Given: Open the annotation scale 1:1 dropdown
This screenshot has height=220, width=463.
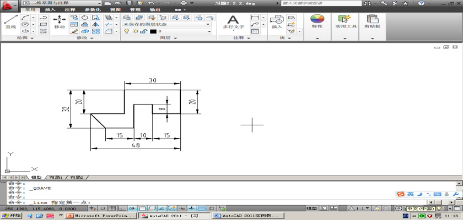Looking at the screenshot, I should tap(359, 208).
